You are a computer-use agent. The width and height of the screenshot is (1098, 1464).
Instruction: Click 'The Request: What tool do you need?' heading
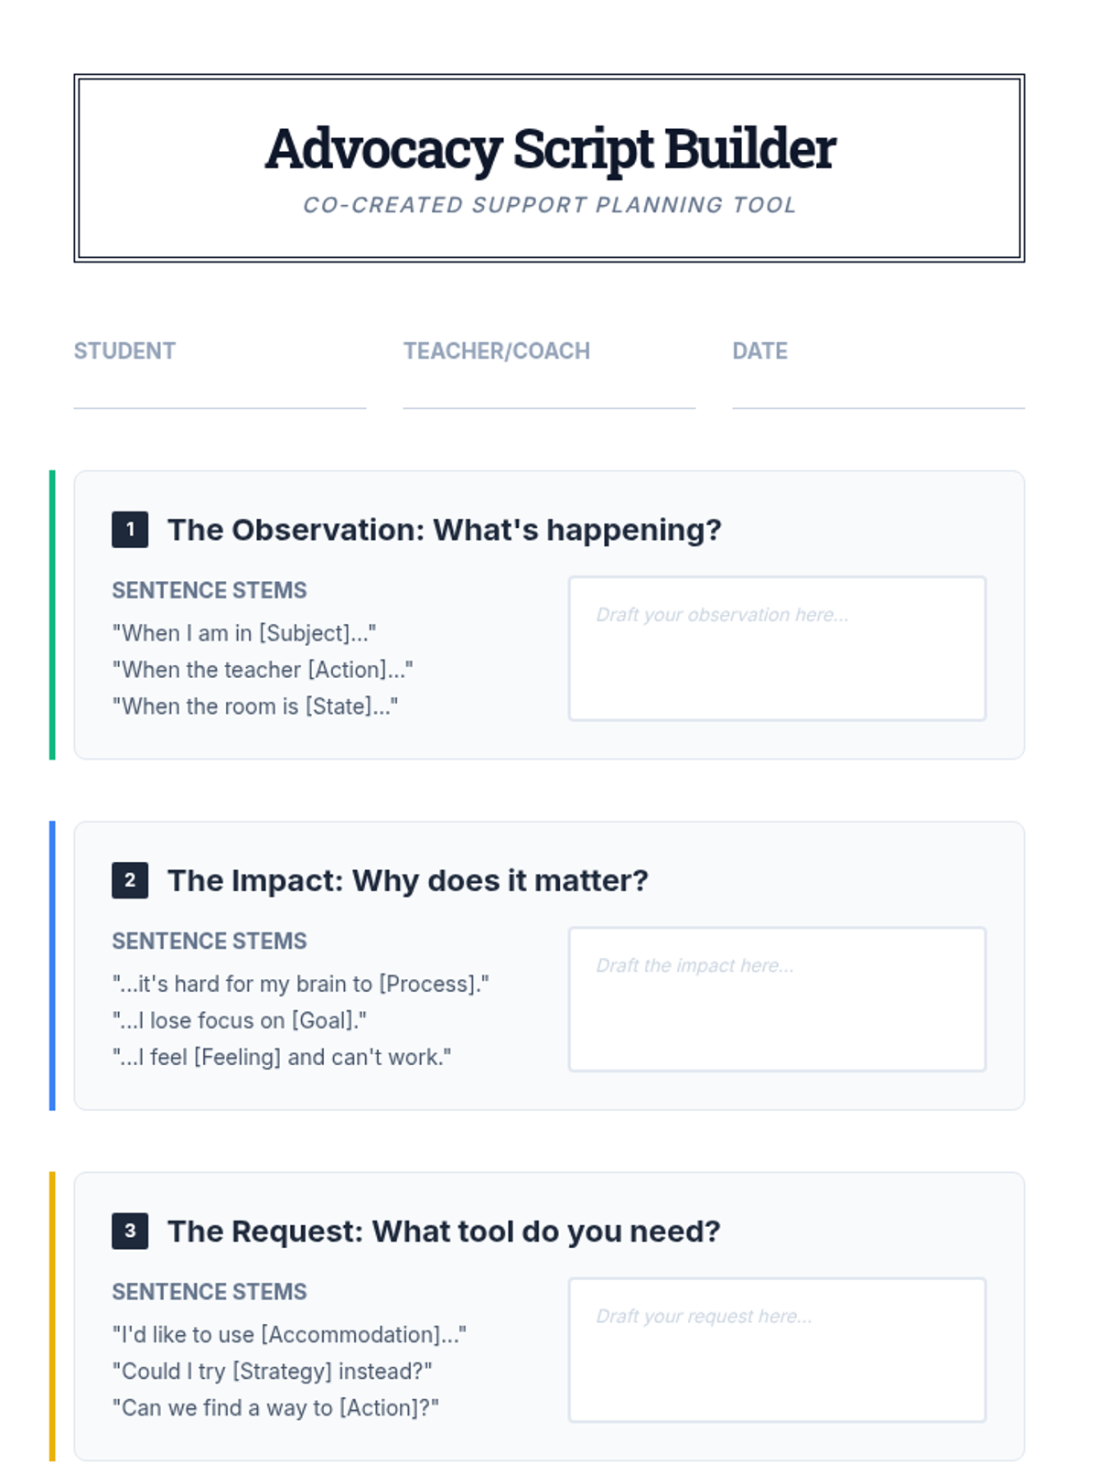(444, 1232)
